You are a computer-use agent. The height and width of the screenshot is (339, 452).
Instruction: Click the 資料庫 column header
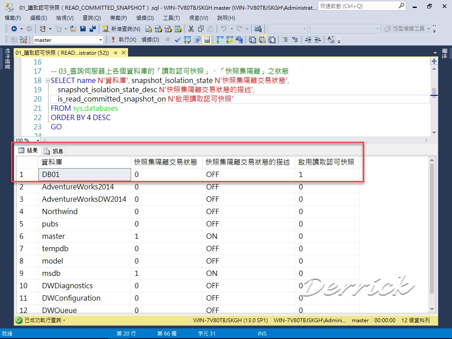point(84,162)
